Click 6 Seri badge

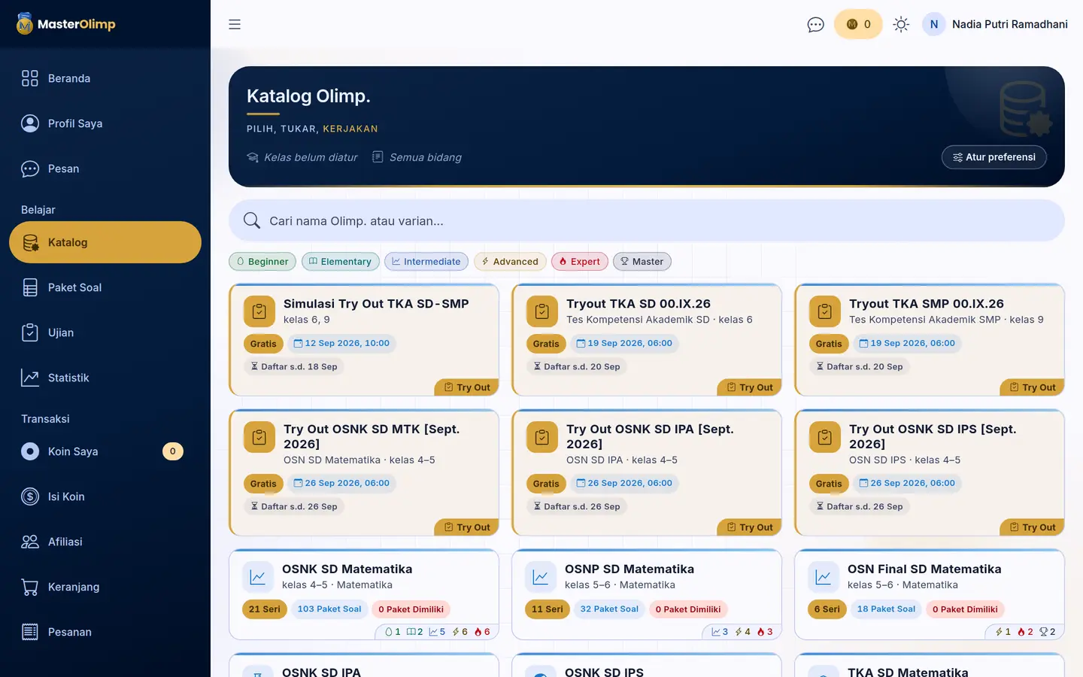click(827, 609)
